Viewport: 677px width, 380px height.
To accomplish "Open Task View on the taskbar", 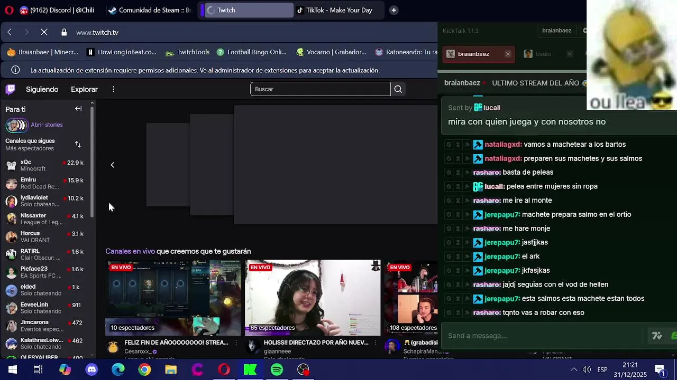I will click(38, 370).
